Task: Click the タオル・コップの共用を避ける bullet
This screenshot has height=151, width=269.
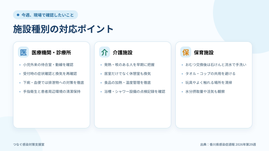Action: pos(210,74)
